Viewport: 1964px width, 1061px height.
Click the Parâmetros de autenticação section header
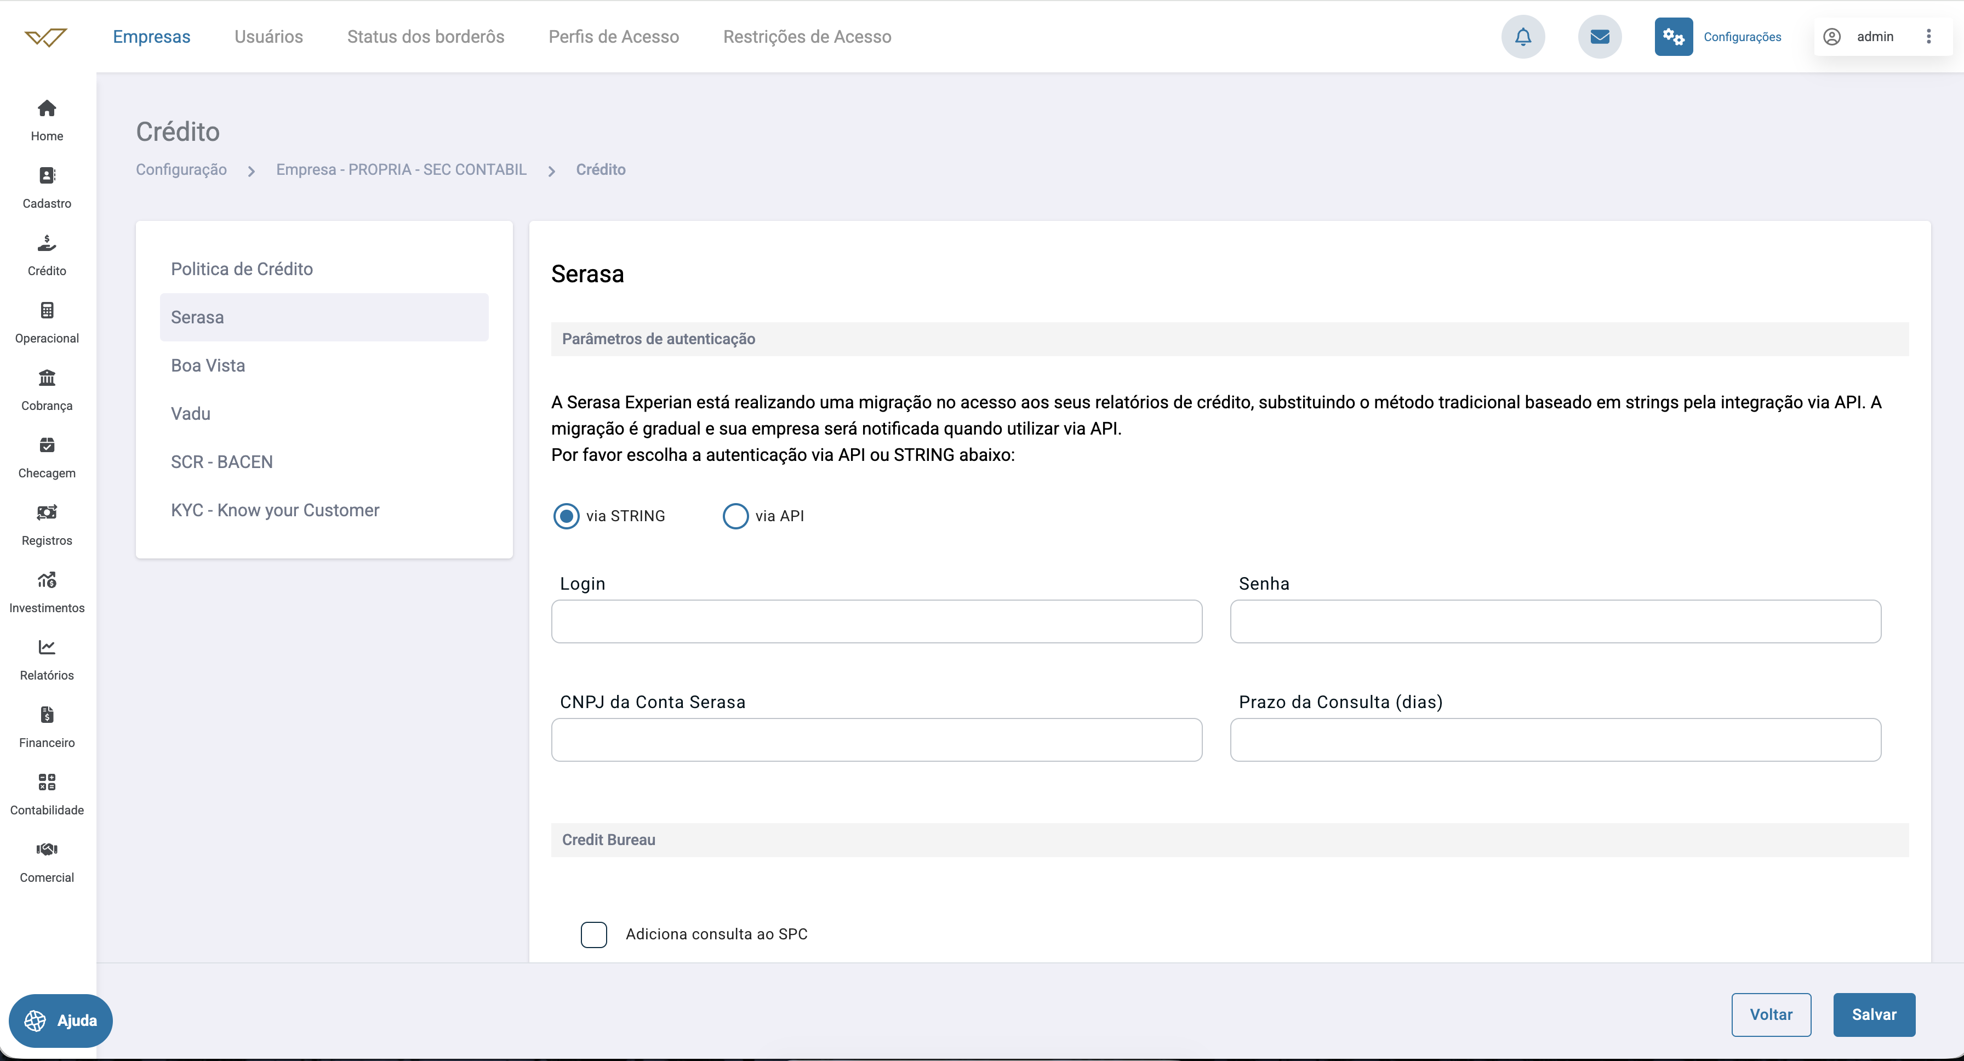[1230, 339]
